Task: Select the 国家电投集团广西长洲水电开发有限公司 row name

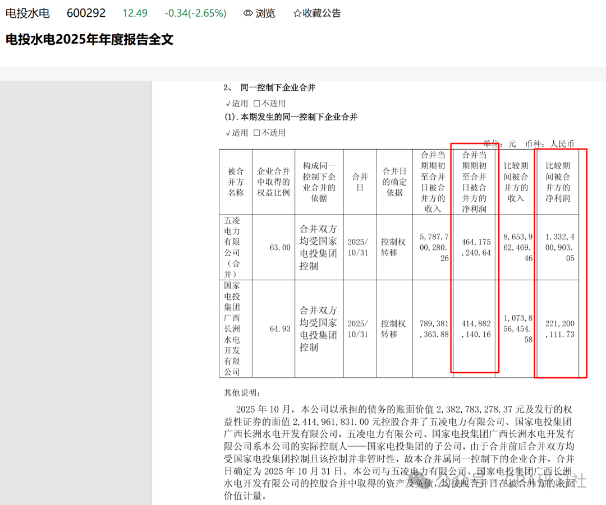Action: [x=232, y=328]
